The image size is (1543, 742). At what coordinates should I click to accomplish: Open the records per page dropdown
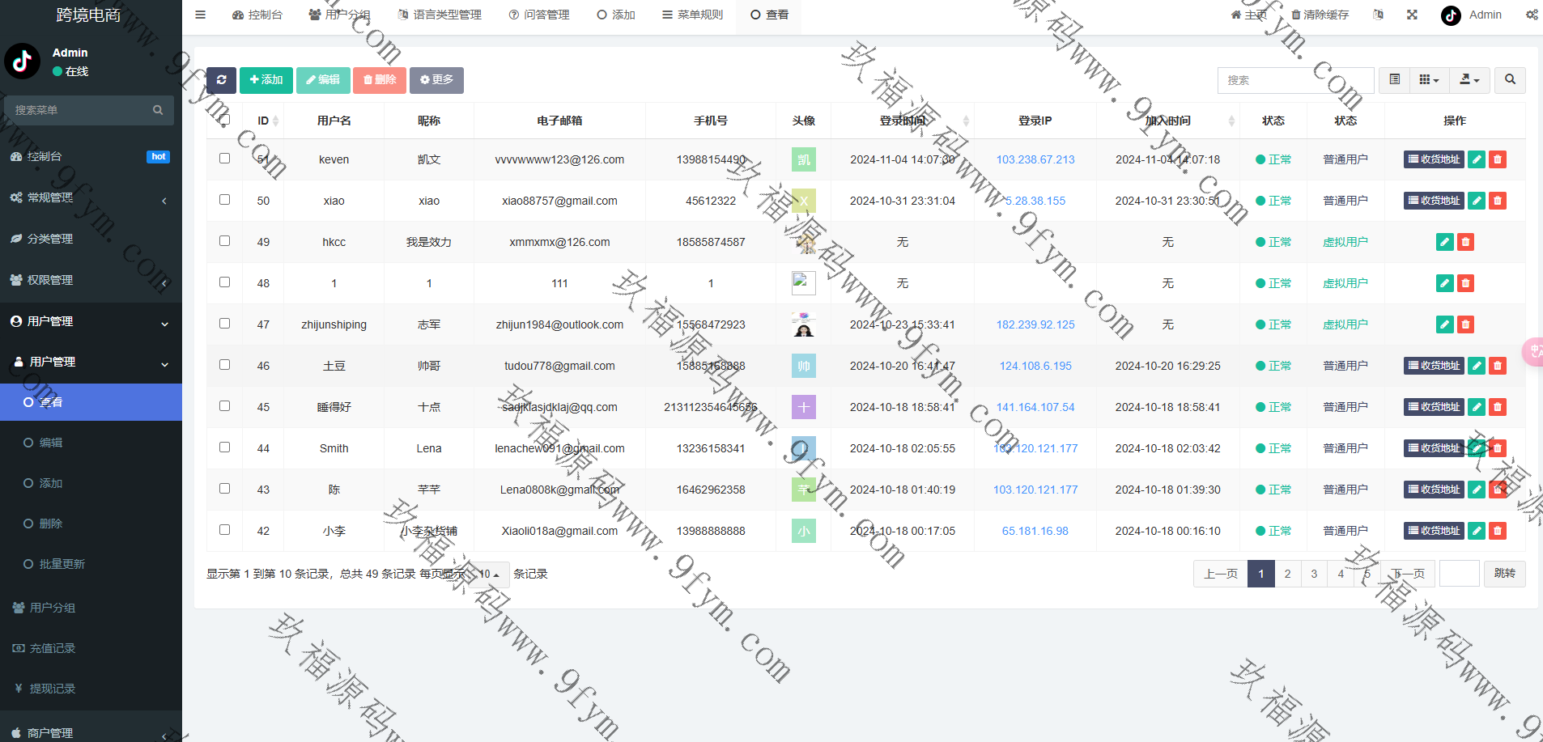(488, 575)
